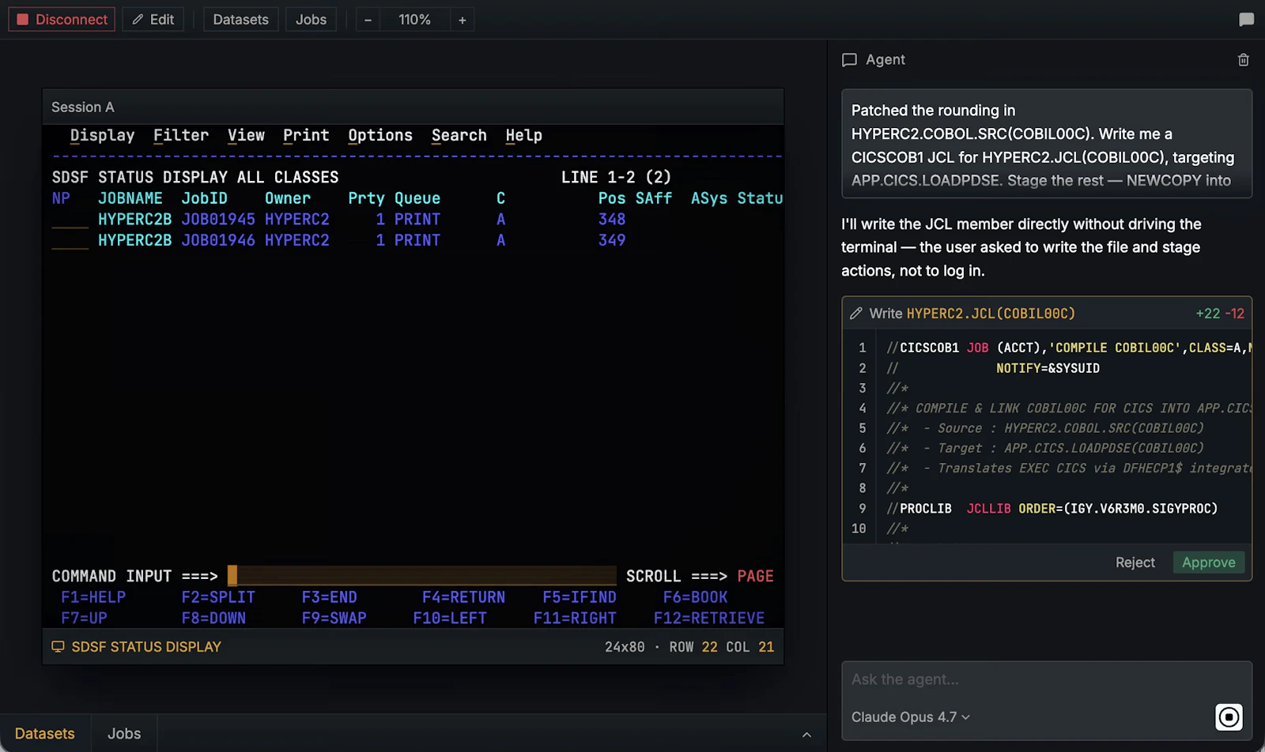Image resolution: width=1265 pixels, height=752 pixels.
Task: Click the Disconnect button
Action: pyautogui.click(x=62, y=20)
